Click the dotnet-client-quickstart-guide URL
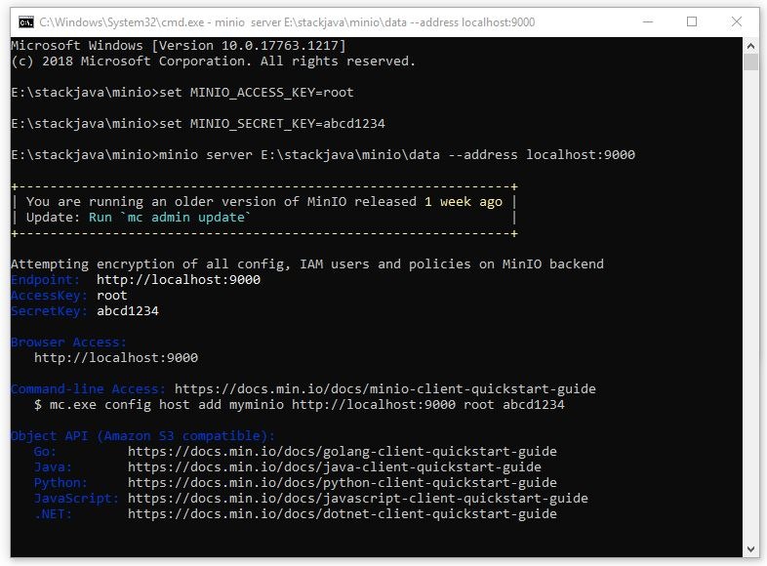Image resolution: width=767 pixels, height=566 pixels. click(x=342, y=514)
